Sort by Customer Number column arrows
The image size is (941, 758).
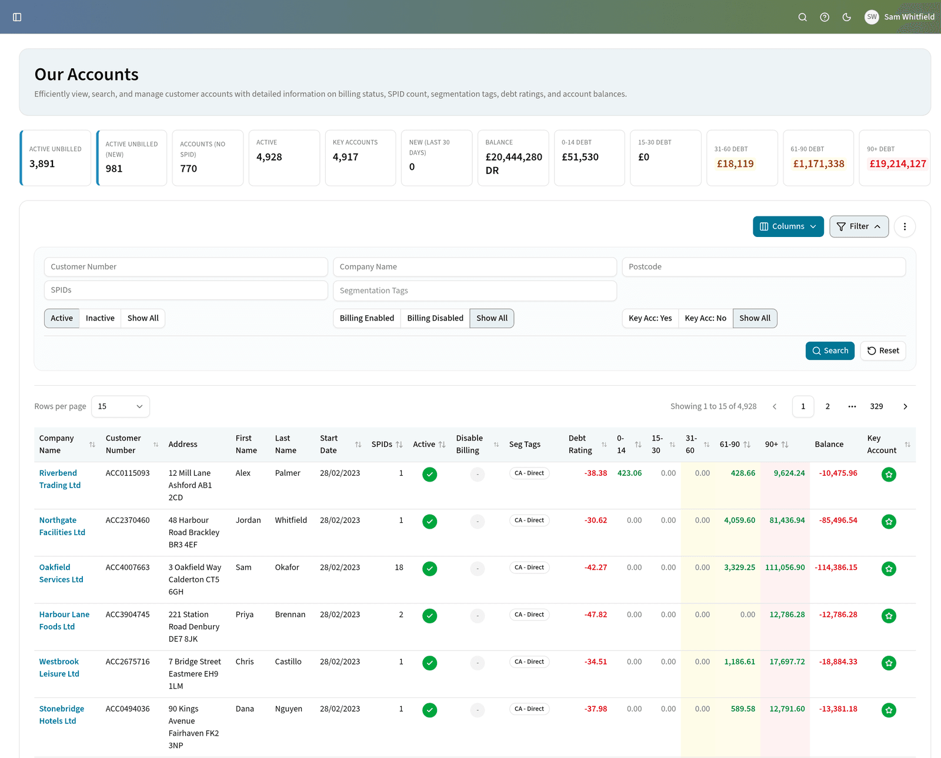tap(156, 445)
